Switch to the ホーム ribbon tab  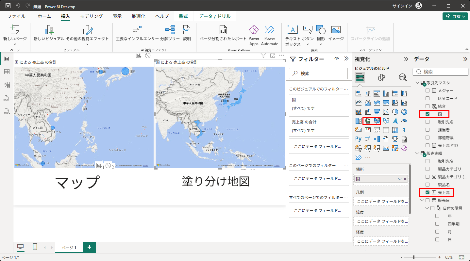(44, 16)
